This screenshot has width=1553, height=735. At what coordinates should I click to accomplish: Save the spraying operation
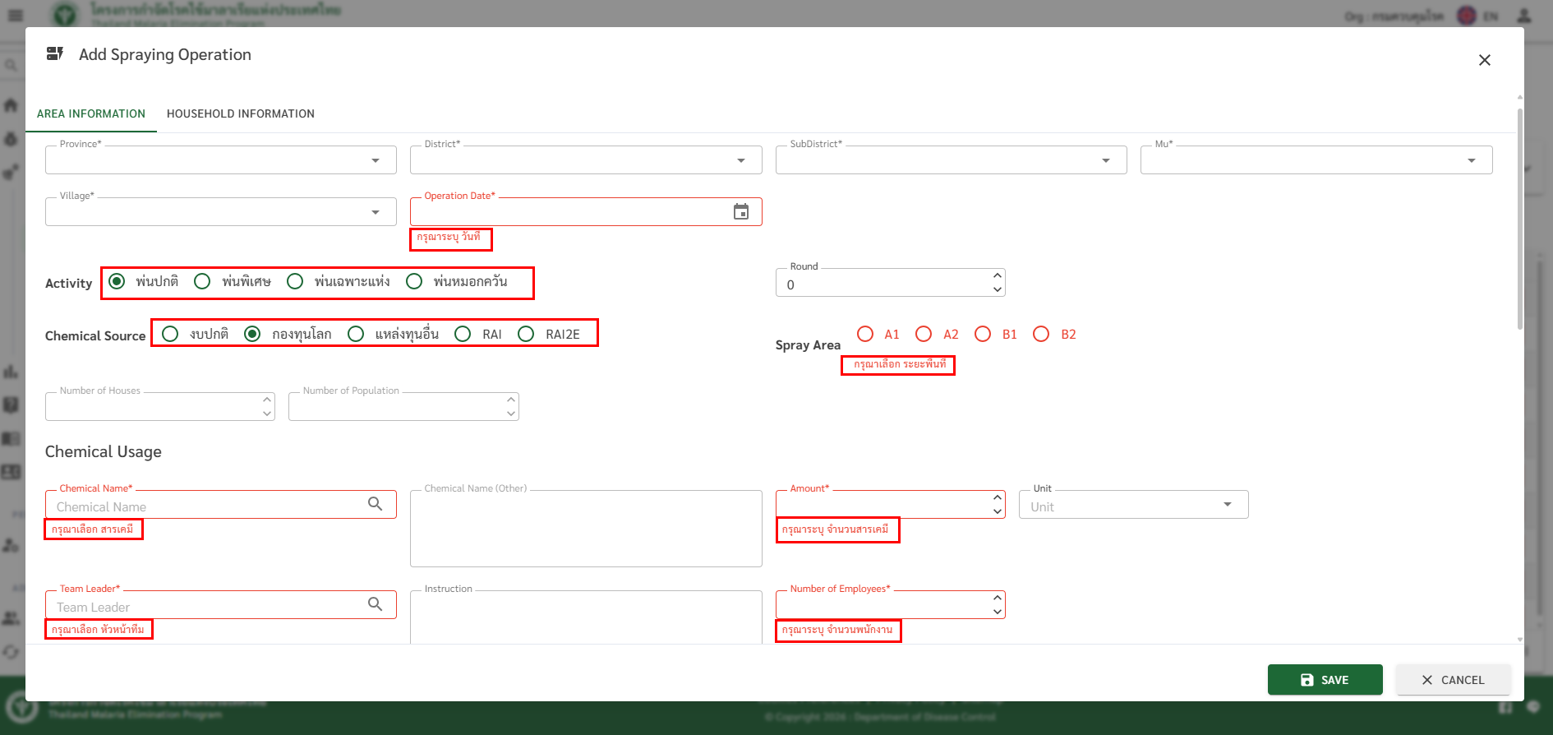[1325, 680]
